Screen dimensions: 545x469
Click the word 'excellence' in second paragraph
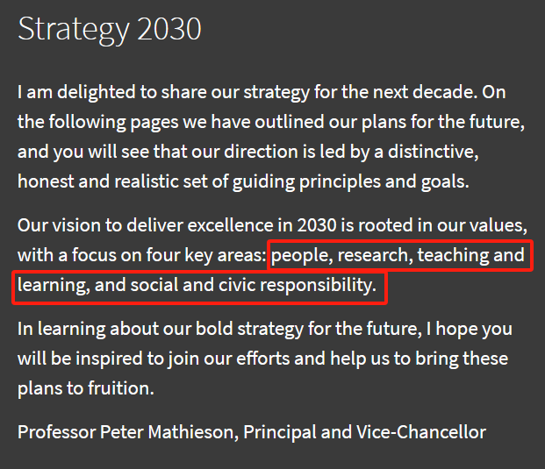230,225
